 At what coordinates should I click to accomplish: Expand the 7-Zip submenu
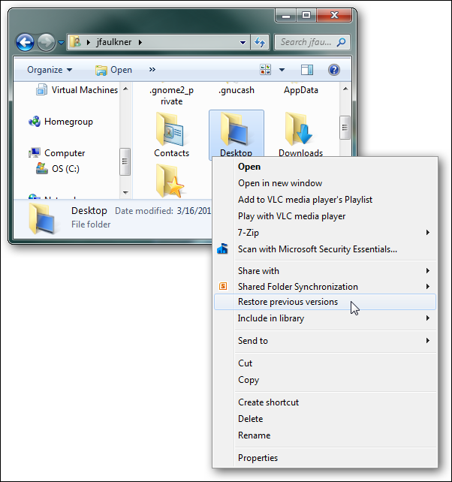pyautogui.click(x=325, y=233)
